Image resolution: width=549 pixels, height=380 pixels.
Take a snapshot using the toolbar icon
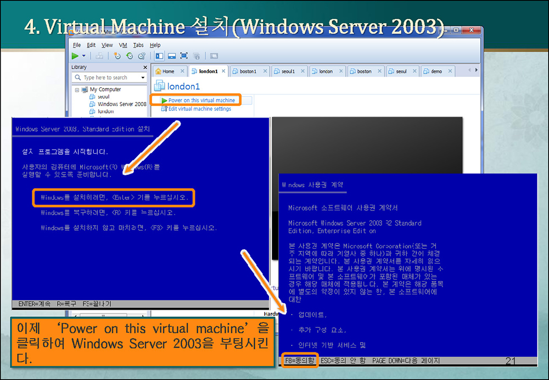pos(117,55)
